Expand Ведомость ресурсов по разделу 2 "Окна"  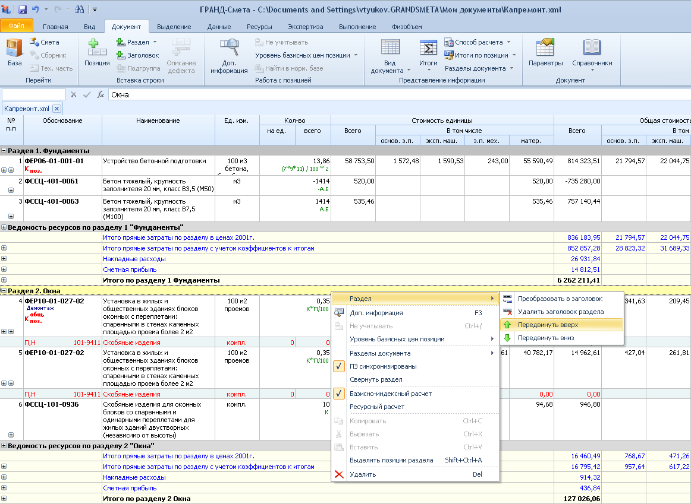[4, 446]
